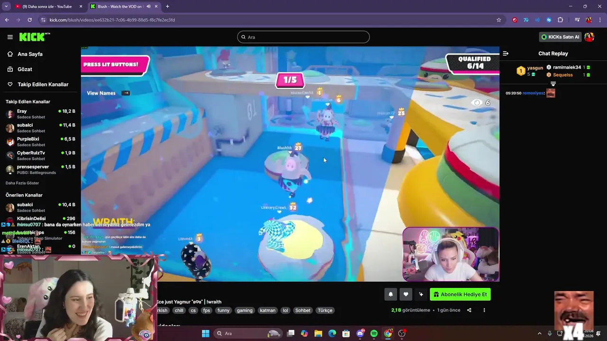Click ramimalek34 in chat leaderboard
Screen dimensions: 607x341
coord(567,67)
